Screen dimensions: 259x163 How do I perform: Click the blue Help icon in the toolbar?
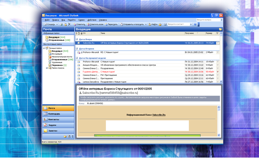click(x=195, y=24)
